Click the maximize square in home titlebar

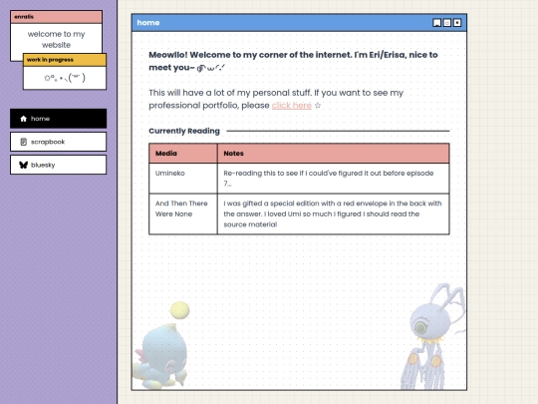[447, 23]
